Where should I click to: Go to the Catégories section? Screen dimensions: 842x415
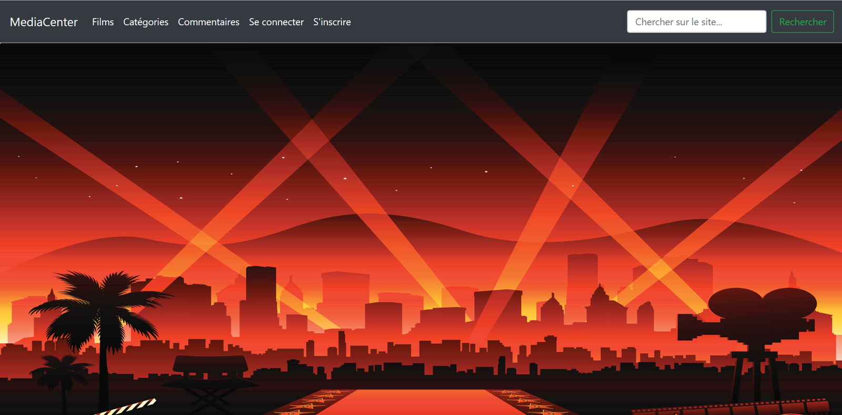[x=146, y=22]
